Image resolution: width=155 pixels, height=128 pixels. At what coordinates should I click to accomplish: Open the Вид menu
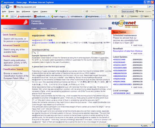18,12
